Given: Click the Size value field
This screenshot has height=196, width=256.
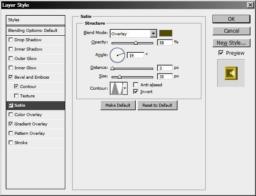Looking at the screenshot, I should (x=165, y=77).
